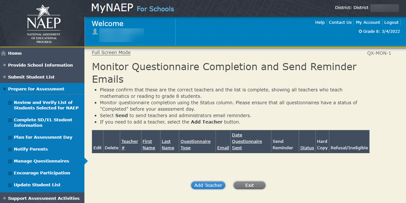The width and height of the screenshot is (406, 203).
Task: Click the square icon beside Notify Parents
Action: (10, 149)
